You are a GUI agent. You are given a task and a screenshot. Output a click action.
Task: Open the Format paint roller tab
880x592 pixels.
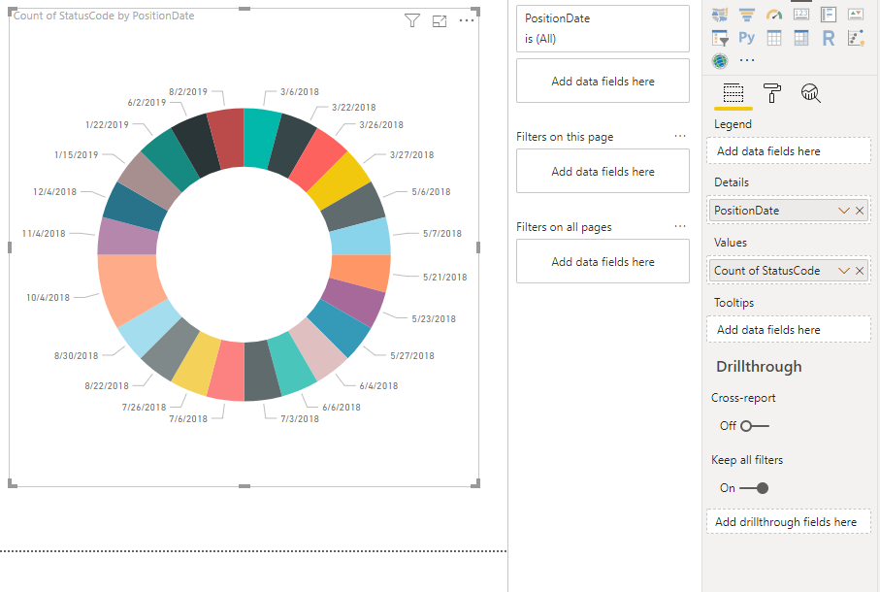click(772, 93)
